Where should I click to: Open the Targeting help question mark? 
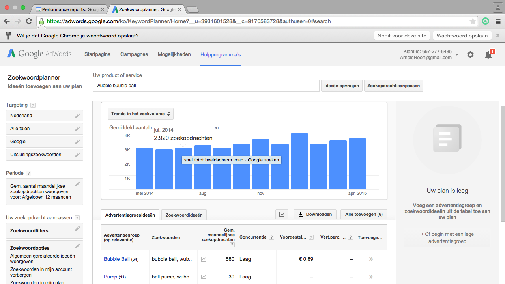[x=33, y=105]
